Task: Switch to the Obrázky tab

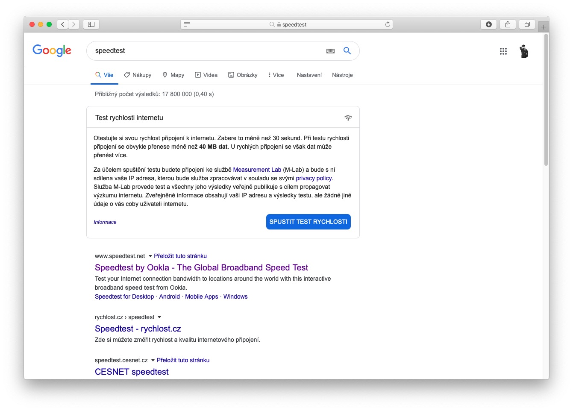Action: tap(243, 75)
